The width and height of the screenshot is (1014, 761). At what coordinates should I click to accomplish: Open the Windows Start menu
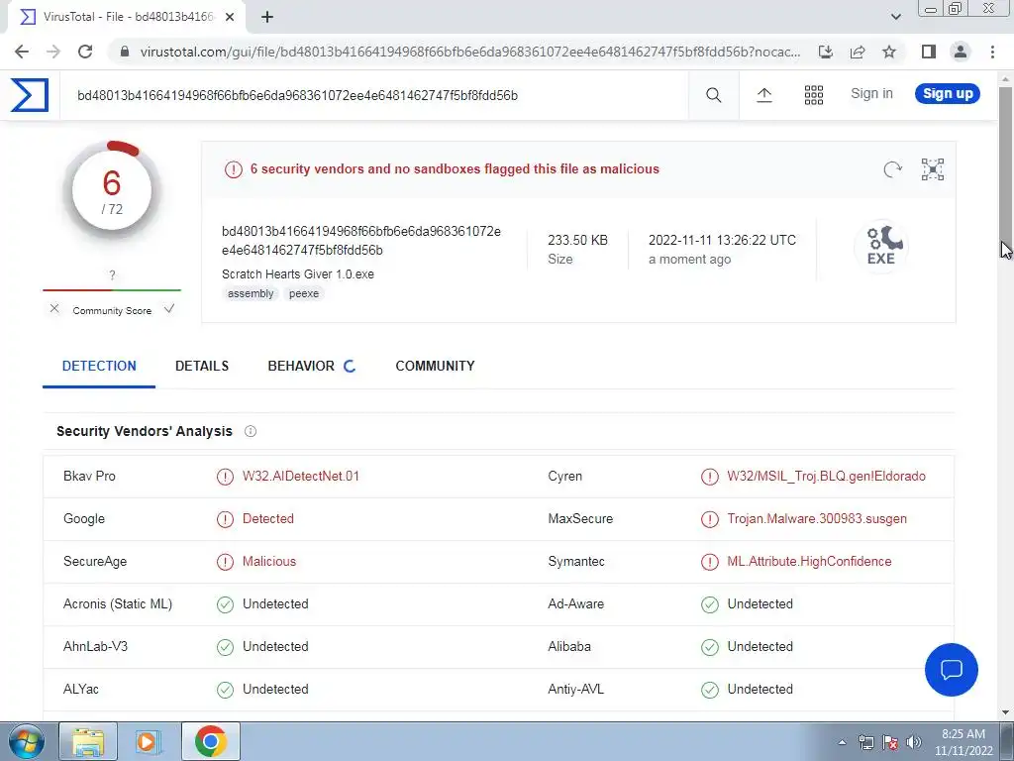[26, 741]
